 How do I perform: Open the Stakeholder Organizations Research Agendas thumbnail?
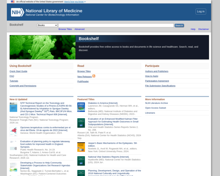point(13,167)
